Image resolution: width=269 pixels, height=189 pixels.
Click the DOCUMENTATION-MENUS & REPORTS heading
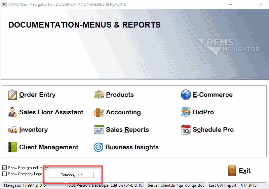tap(84, 25)
